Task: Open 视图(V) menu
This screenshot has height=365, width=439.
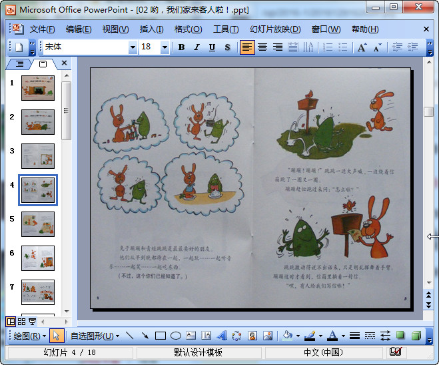Action: coord(115,29)
